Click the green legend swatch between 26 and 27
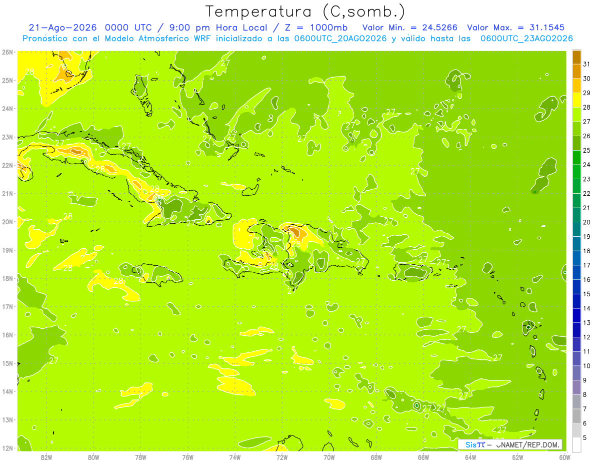600x464 pixels. (576, 129)
